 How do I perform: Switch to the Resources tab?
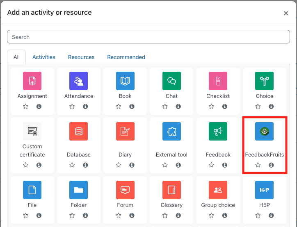pyautogui.click(x=81, y=57)
